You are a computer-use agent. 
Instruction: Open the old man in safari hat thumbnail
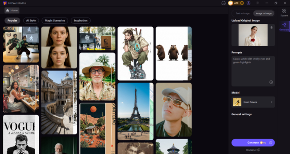pyautogui.click(x=97, y=77)
